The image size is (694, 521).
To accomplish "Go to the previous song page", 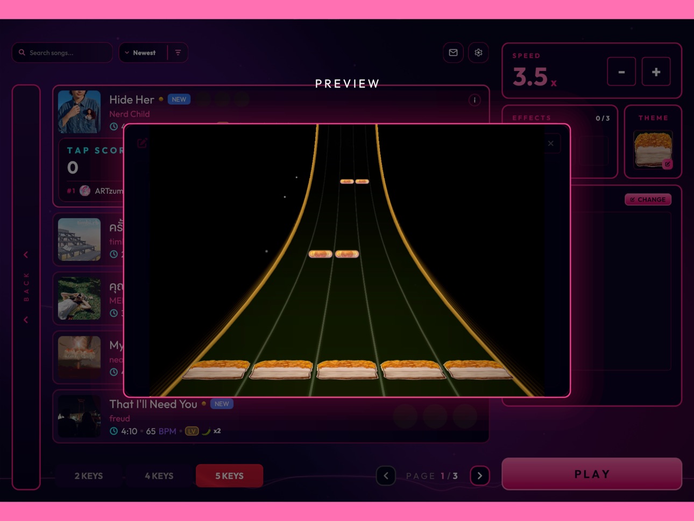I will click(386, 476).
